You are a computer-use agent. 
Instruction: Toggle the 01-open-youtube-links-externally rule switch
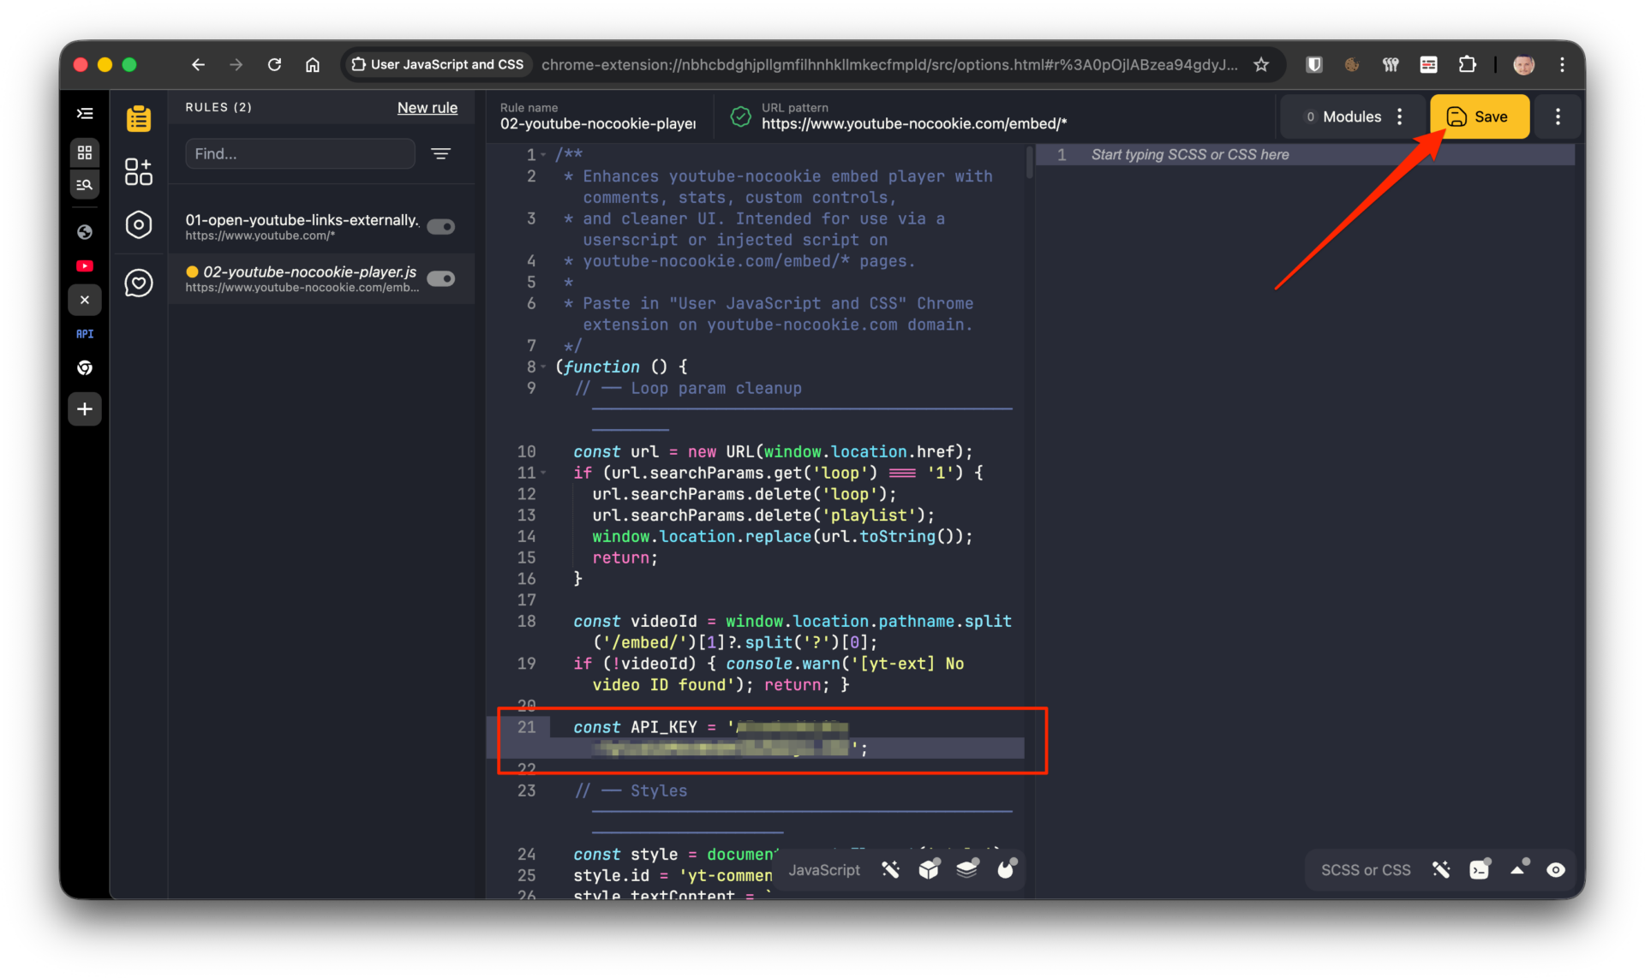pyautogui.click(x=441, y=226)
